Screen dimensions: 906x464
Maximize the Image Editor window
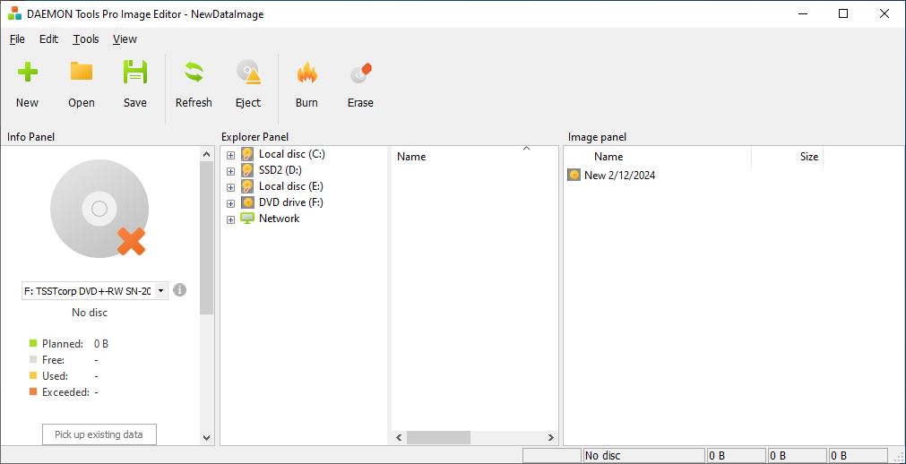click(843, 13)
